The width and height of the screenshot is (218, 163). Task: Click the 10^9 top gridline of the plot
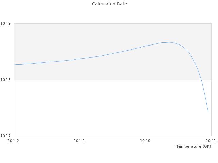coord(102,23)
